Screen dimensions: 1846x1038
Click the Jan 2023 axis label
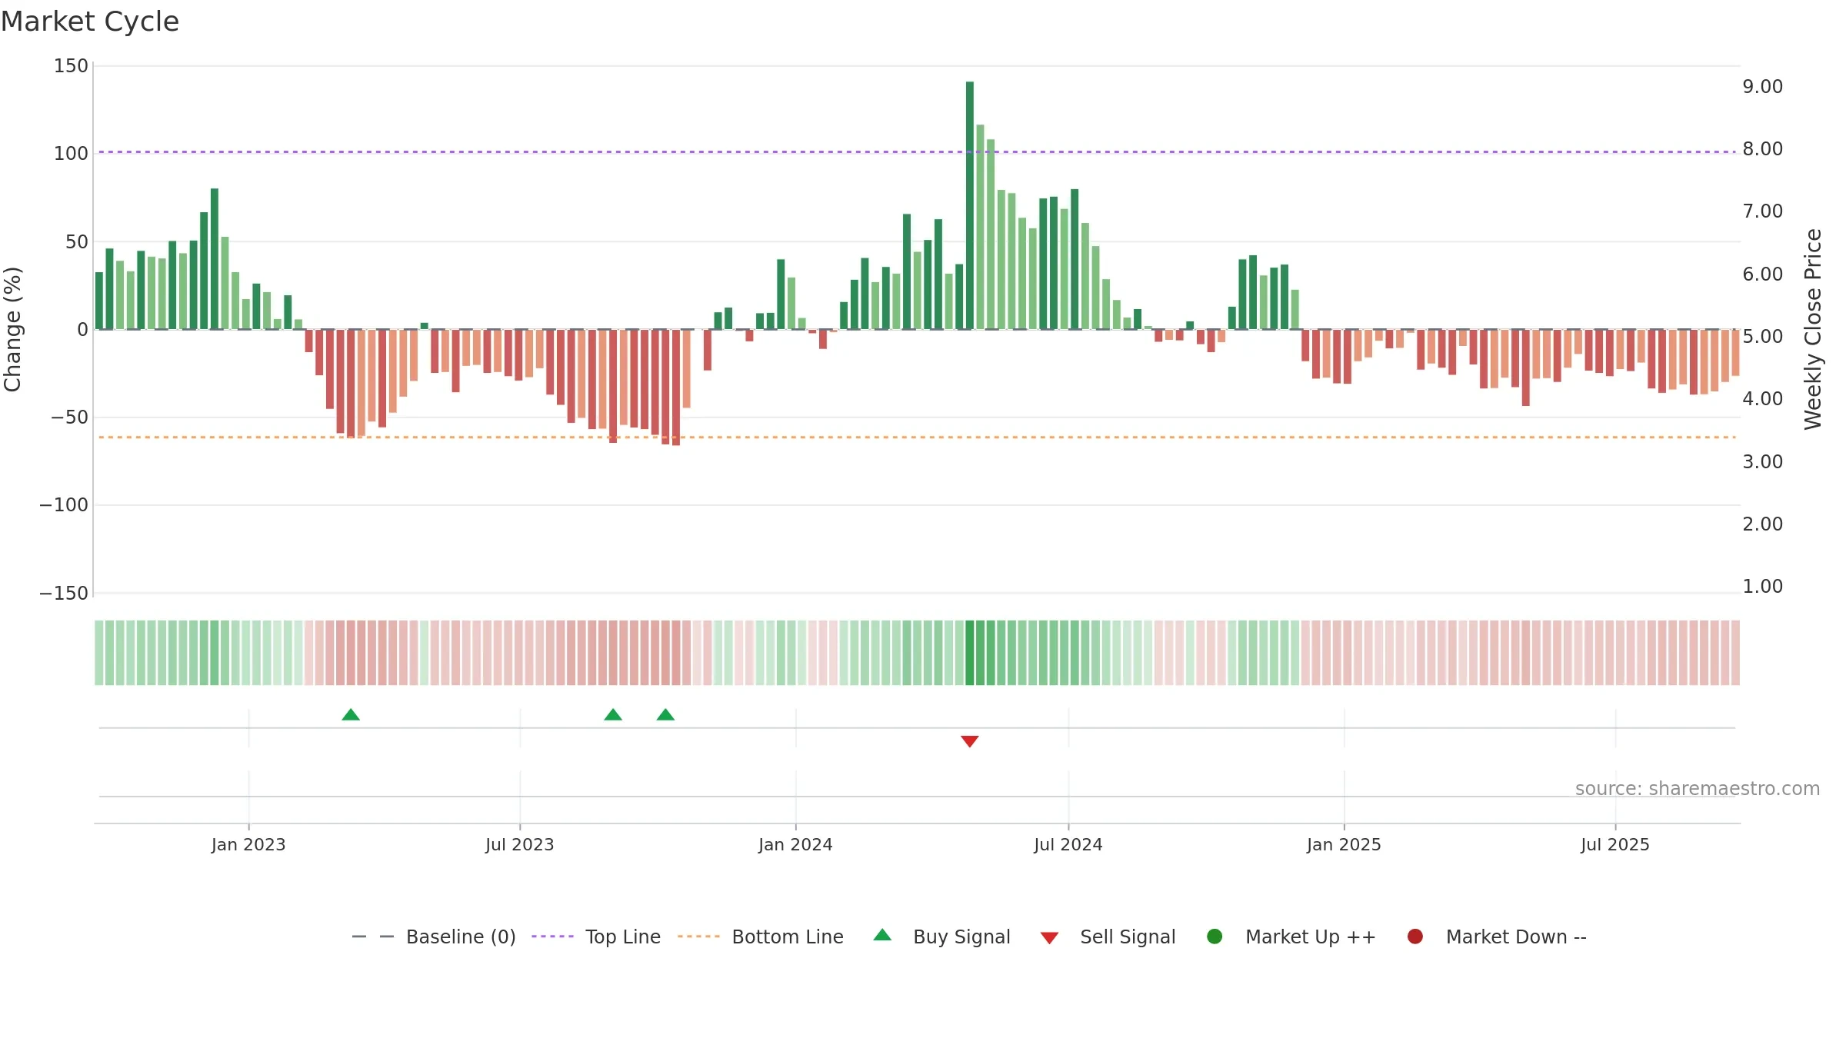coord(248,845)
